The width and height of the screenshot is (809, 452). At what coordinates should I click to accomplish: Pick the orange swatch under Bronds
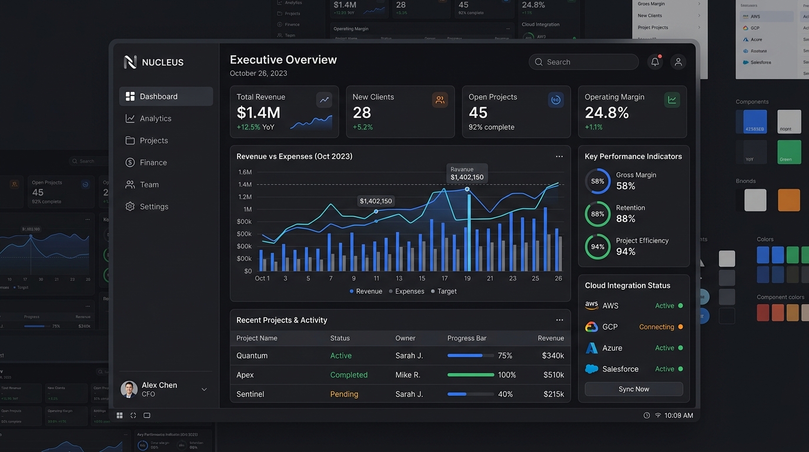tap(789, 200)
